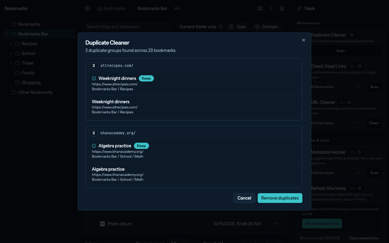
Task: Click Cancel in Duplicate Cleaner dialog
Action: [x=244, y=198]
